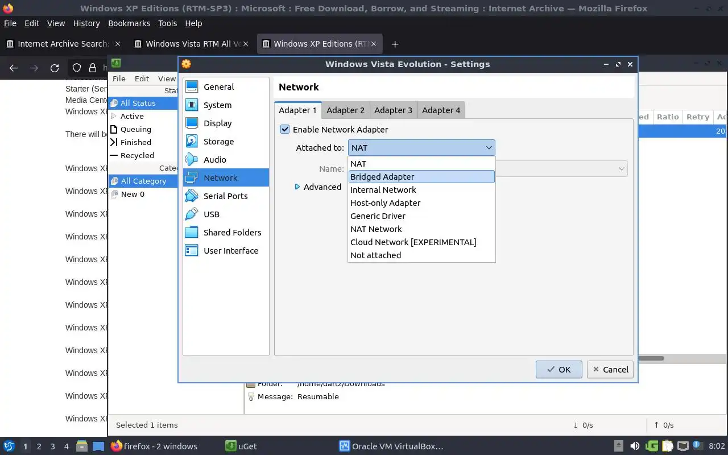The height and width of the screenshot is (455, 728).
Task: Open the Shared Folders settings category
Action: 226,233
